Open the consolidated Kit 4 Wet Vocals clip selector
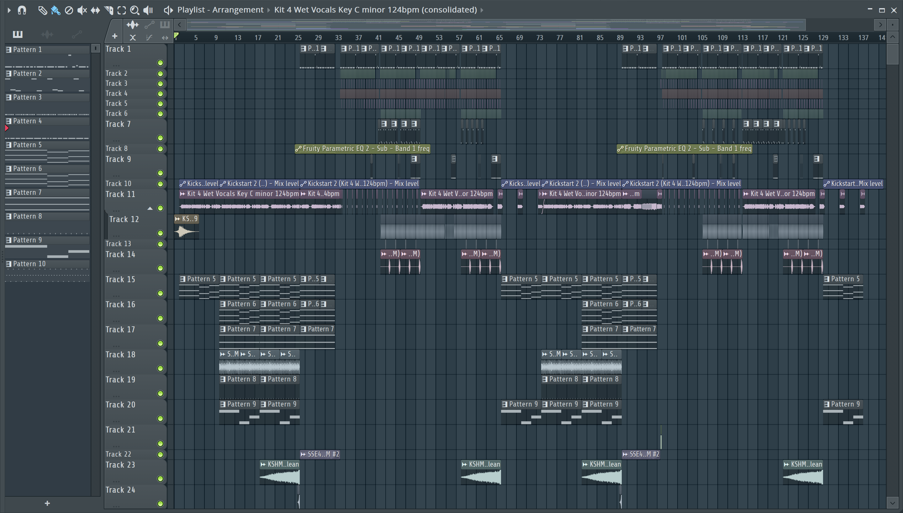 (375, 10)
